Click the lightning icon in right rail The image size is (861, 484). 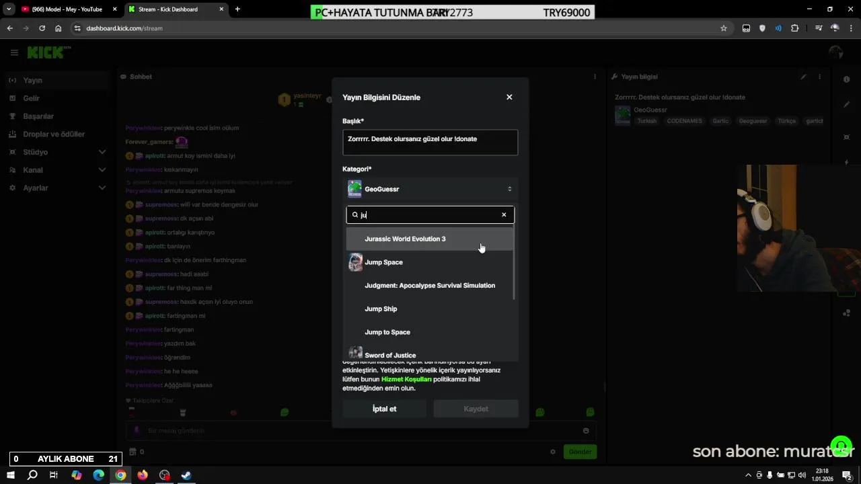tap(846, 162)
